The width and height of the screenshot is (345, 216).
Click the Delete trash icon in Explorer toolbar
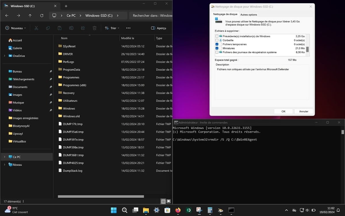pyautogui.click(x=94, y=28)
